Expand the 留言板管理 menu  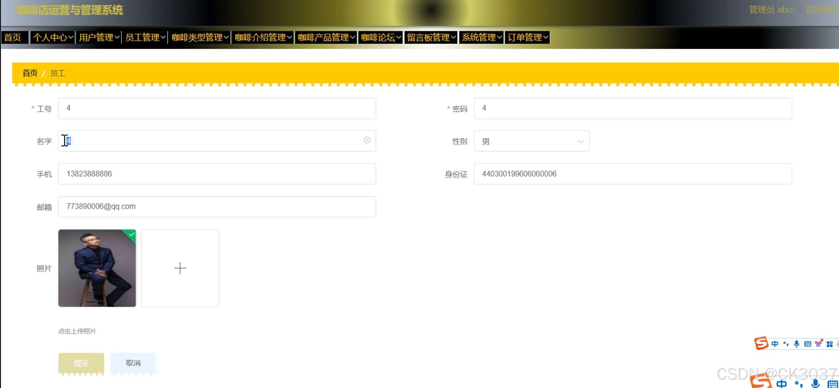point(431,37)
